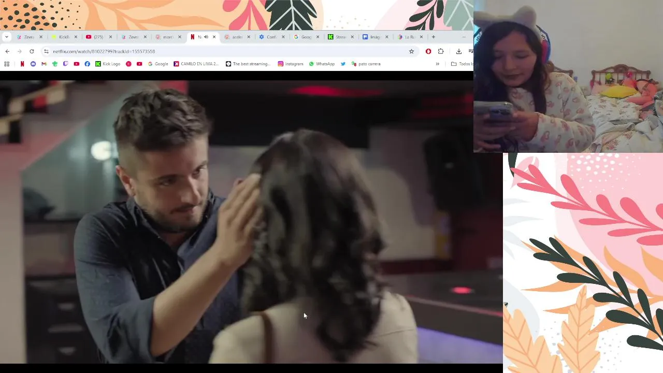Open the Netflix bookmark icon
Image resolution: width=663 pixels, height=373 pixels.
(x=22, y=64)
